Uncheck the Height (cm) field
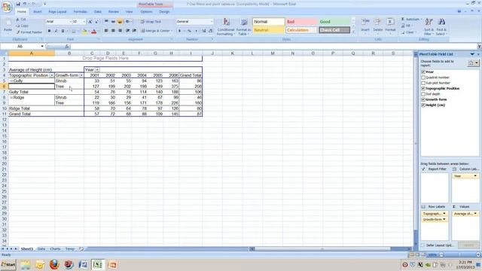482x271 pixels. (423, 105)
